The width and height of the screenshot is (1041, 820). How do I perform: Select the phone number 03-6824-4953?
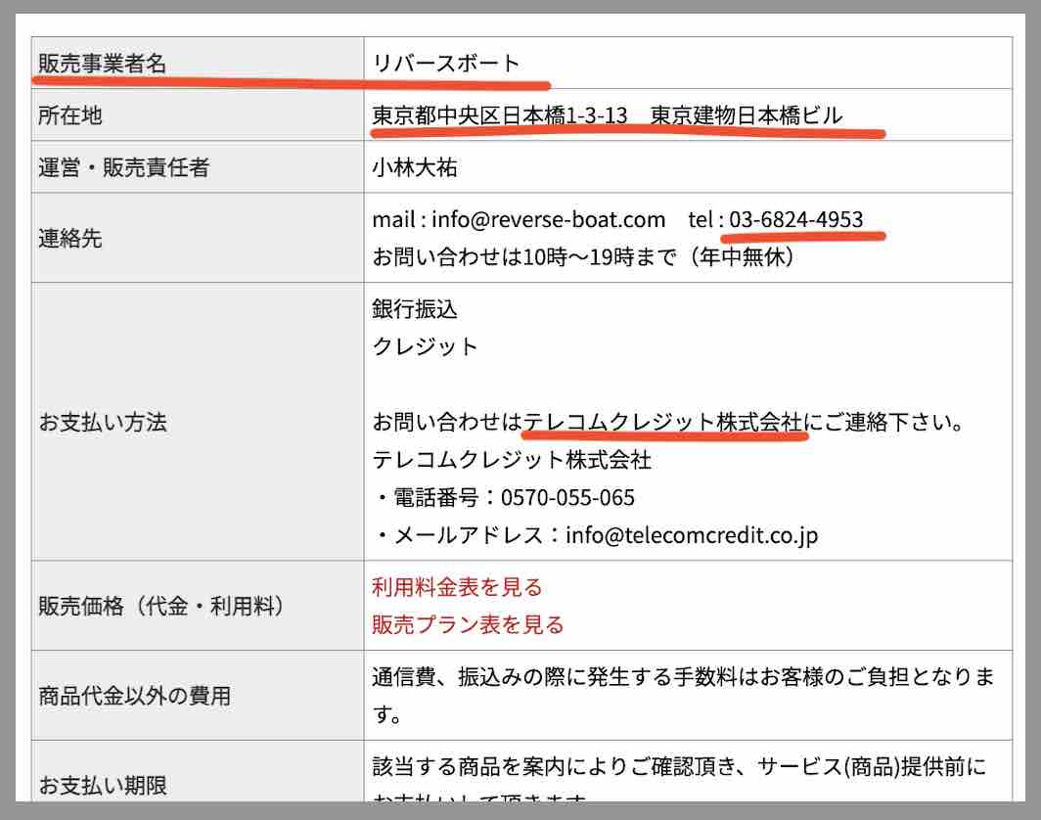(x=801, y=220)
